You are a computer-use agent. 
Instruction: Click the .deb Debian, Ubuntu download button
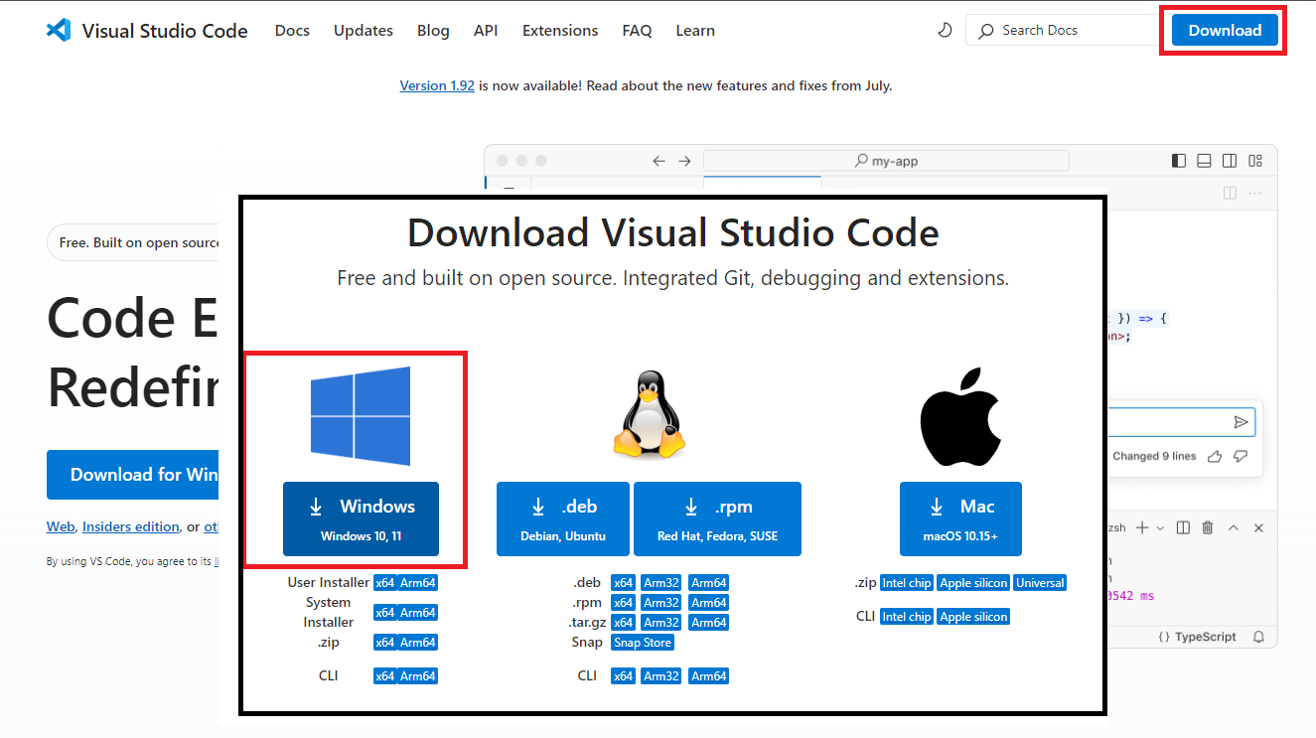563,518
